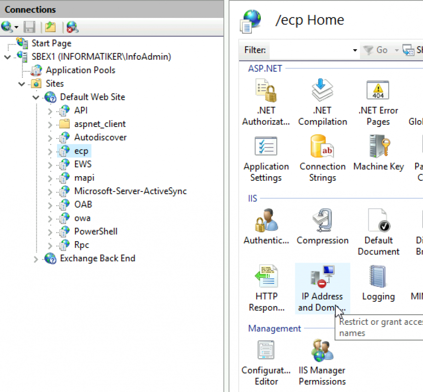Click the disconnect toolbar icon
This screenshot has width=423, height=392.
71,27
